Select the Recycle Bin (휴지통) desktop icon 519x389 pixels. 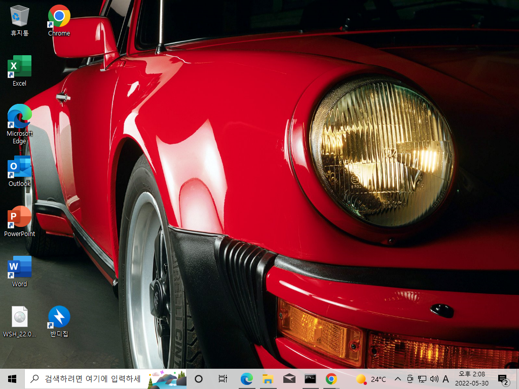click(20, 20)
